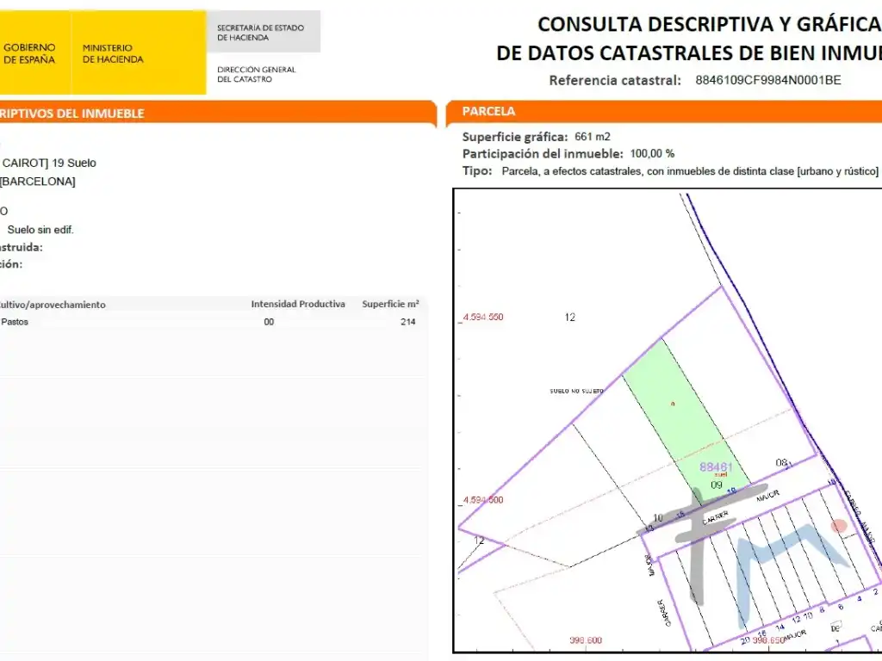Select the Dirección General del Catastro text
The image size is (882, 661).
click(x=256, y=74)
